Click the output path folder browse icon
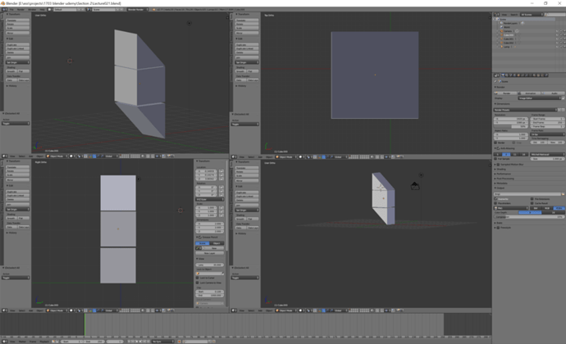The height and width of the screenshot is (344, 566). click(x=563, y=194)
